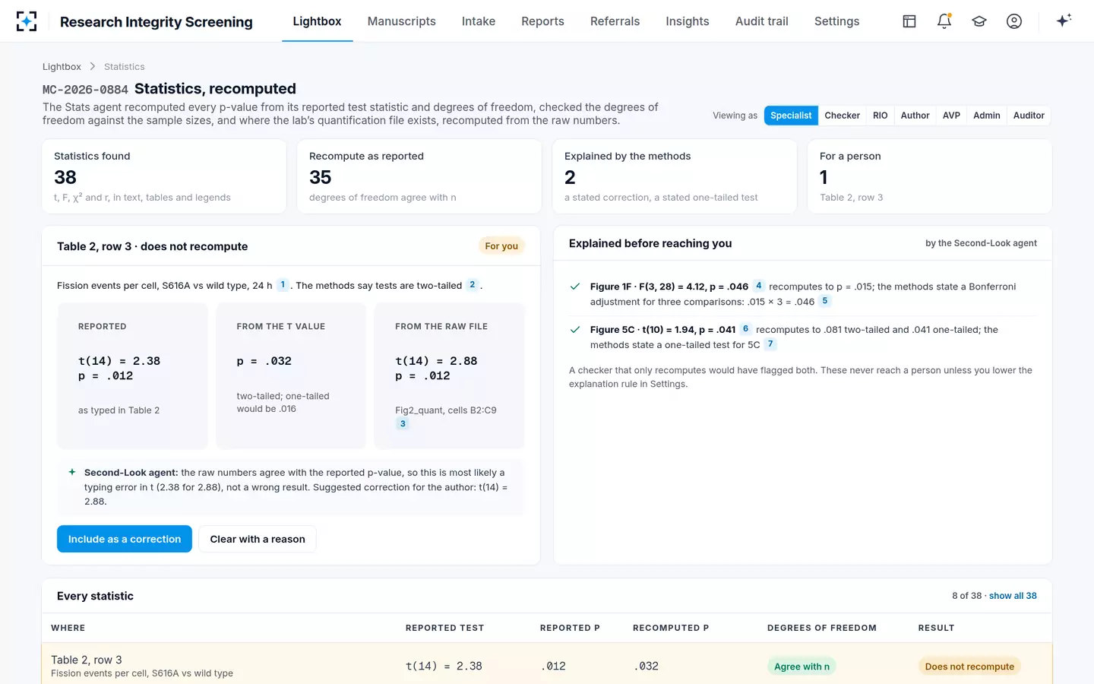Click the 'Does not recompute' result badge
Screen dimensions: 1094x684
pyautogui.click(x=969, y=667)
